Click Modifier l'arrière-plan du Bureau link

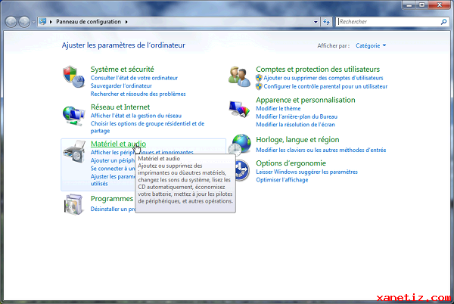pyautogui.click(x=297, y=116)
